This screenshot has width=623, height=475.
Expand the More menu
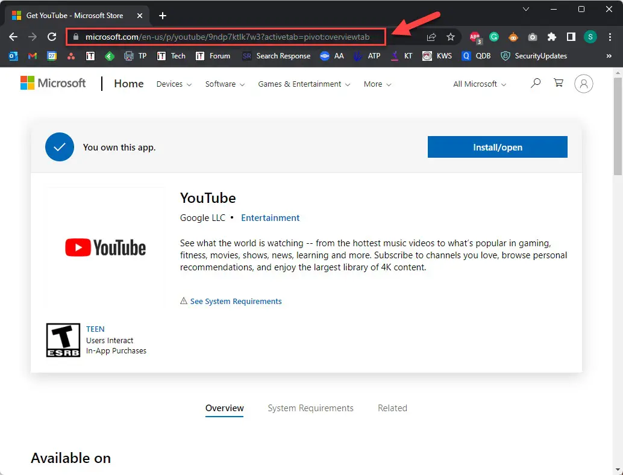(377, 84)
